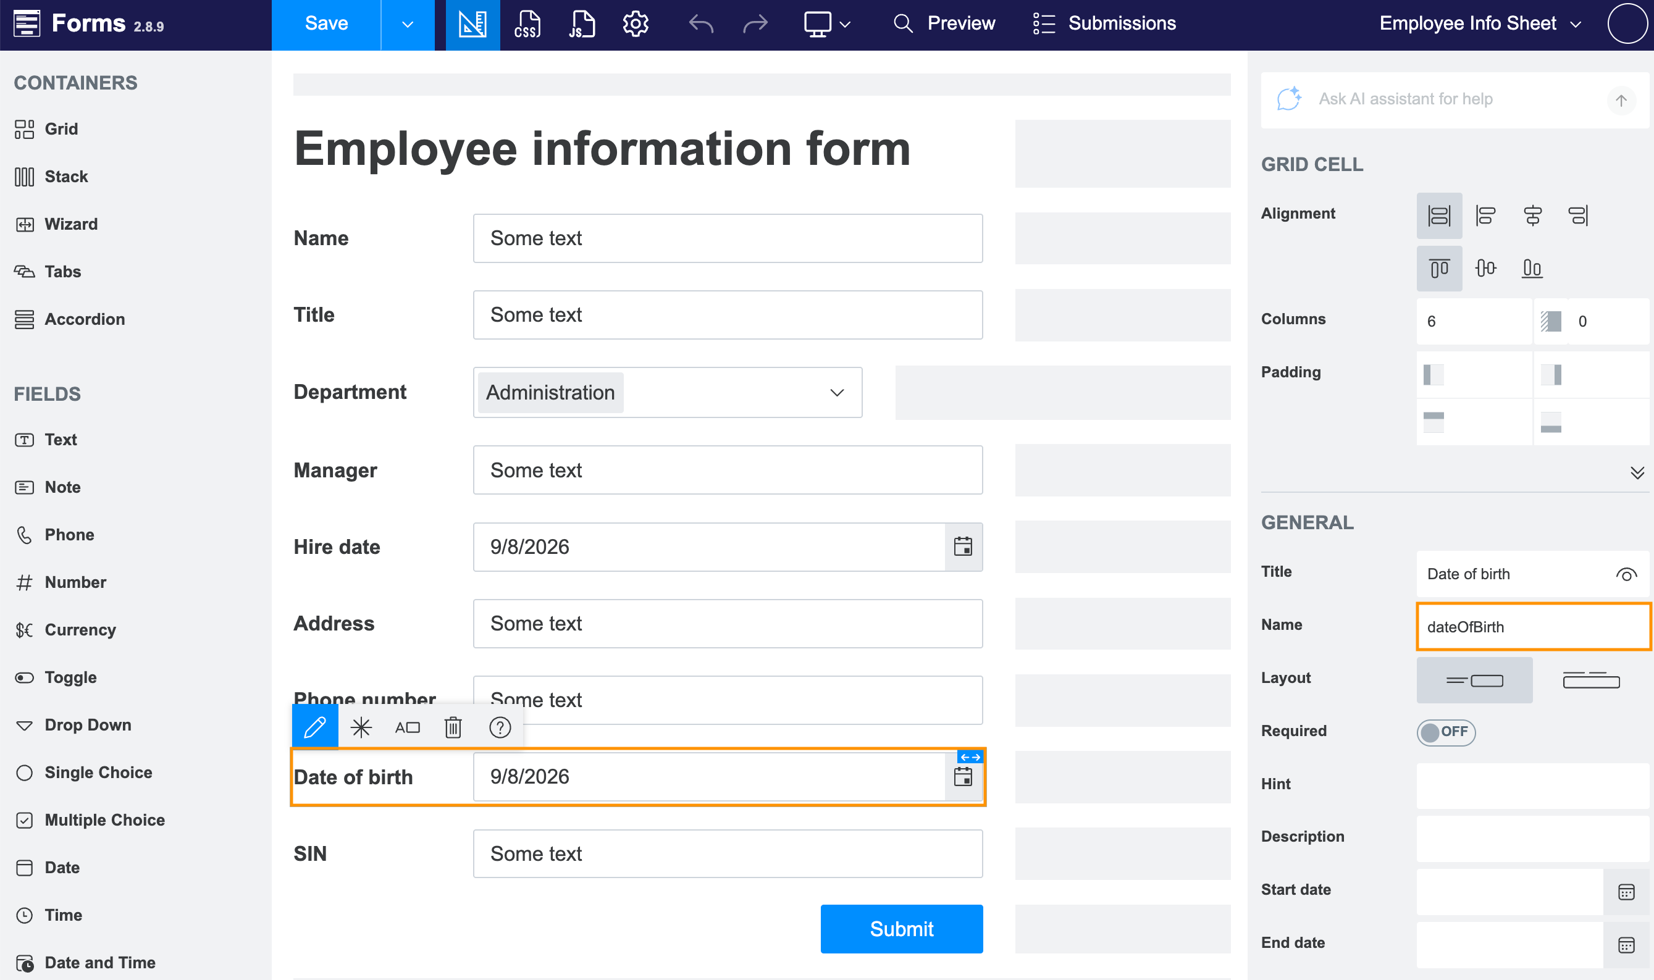
Task: Click the asterisk required icon on field toolbar
Action: click(361, 727)
